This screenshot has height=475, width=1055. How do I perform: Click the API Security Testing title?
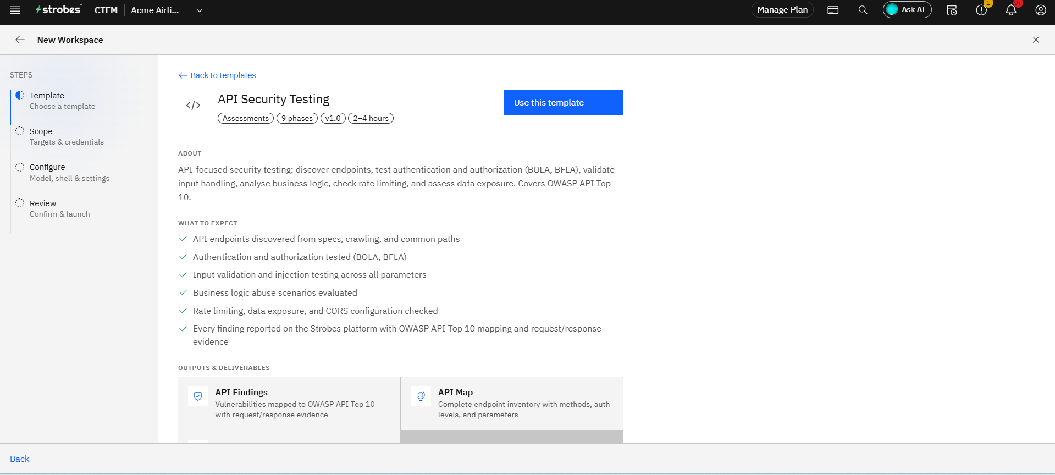[x=273, y=99]
